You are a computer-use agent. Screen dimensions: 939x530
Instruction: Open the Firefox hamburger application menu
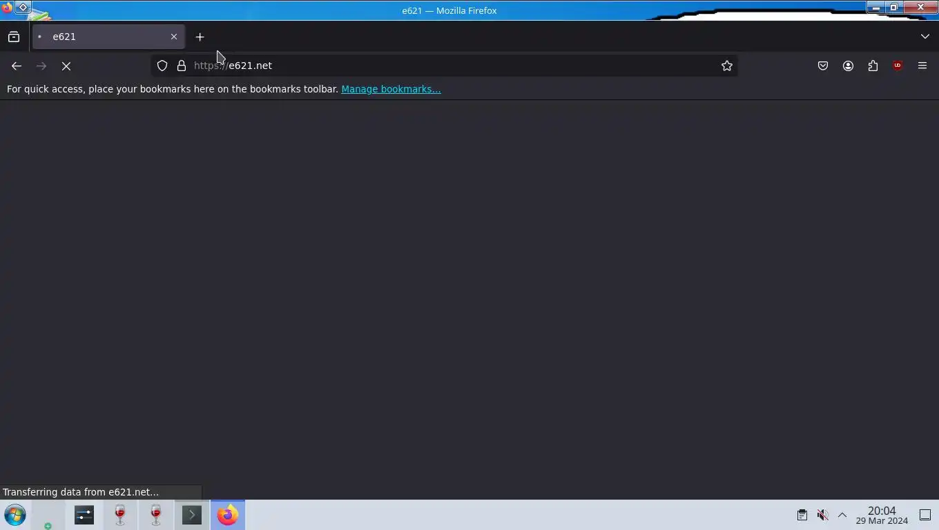click(x=922, y=66)
